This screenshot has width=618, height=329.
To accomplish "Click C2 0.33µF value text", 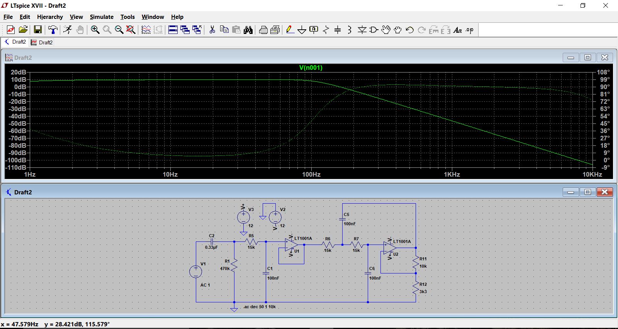I will (211, 247).
